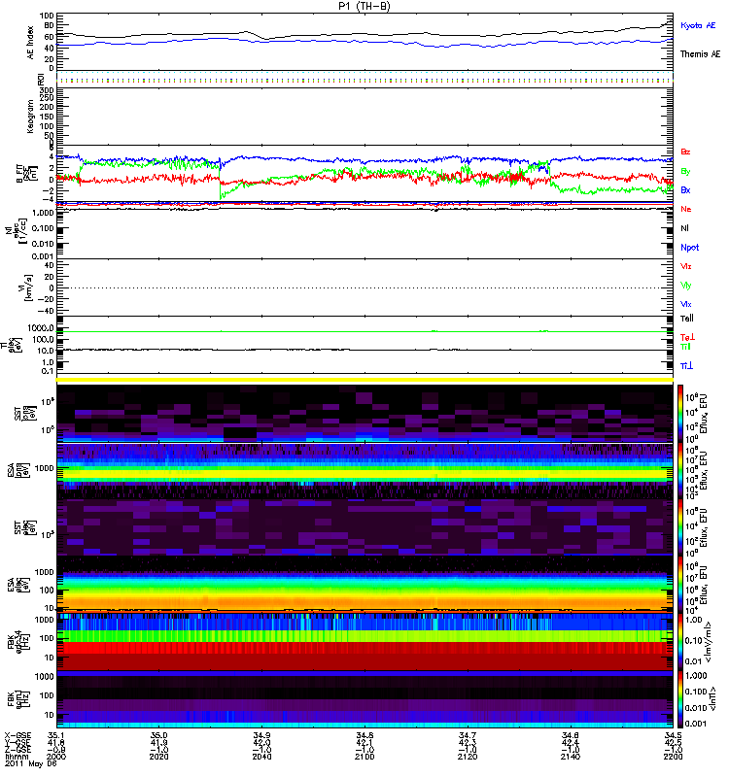Select the Kyoto AE legend label
Screen dimensions: 729x777
[x=698, y=25]
